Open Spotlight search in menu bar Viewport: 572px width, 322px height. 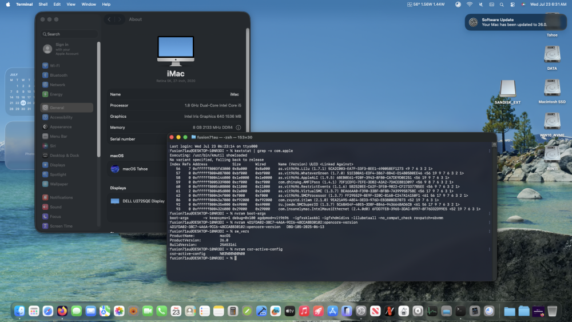(502, 5)
